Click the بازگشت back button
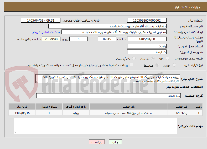 (97, 142)
